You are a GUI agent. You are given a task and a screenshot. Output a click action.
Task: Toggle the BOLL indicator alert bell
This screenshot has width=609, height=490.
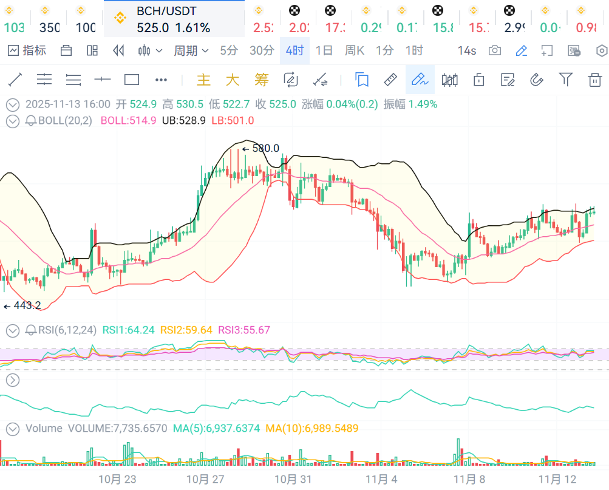(x=30, y=121)
